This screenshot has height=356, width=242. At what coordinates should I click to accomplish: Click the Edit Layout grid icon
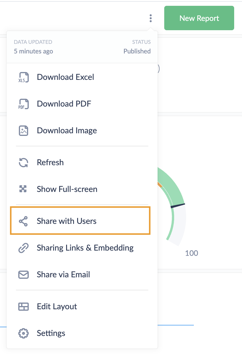click(x=24, y=307)
